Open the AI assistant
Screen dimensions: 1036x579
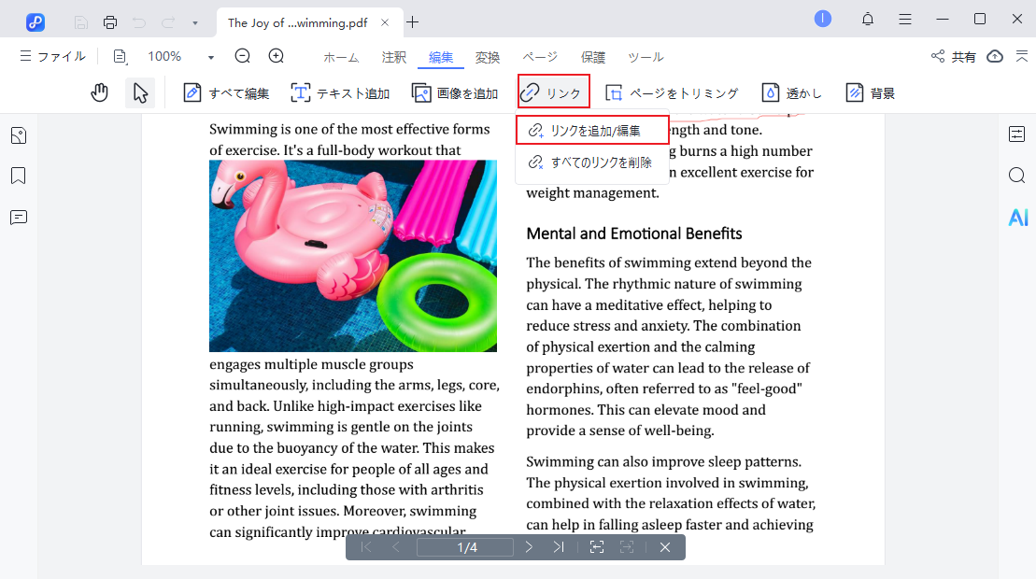coord(1018,218)
